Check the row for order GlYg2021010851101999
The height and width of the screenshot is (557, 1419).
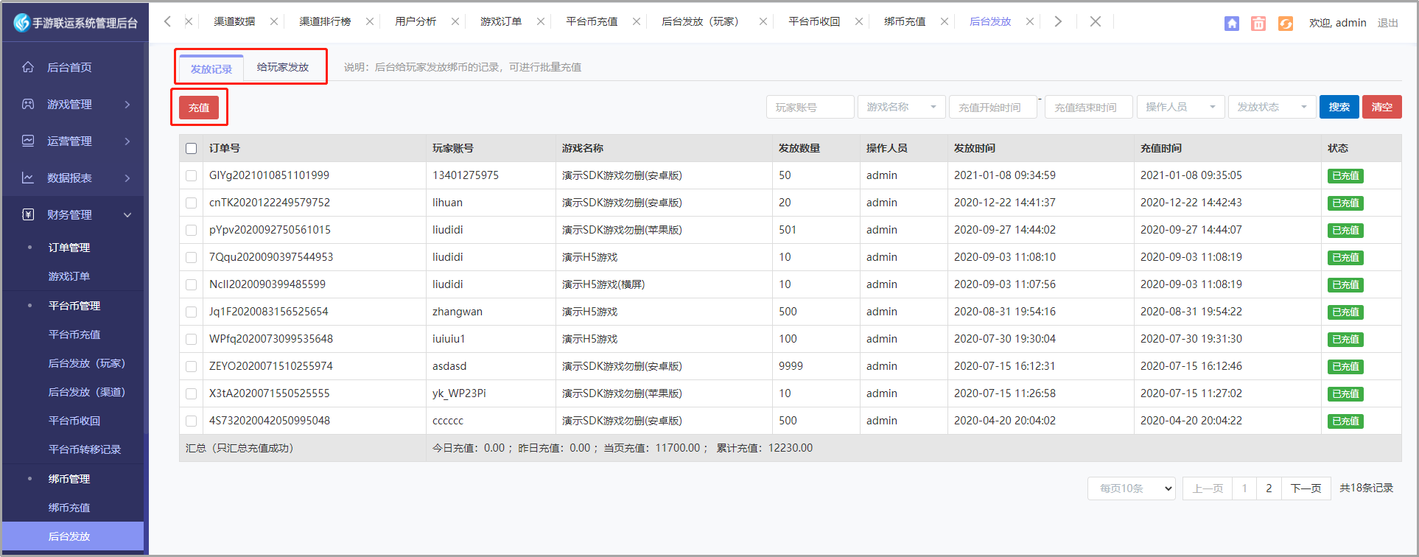192,176
